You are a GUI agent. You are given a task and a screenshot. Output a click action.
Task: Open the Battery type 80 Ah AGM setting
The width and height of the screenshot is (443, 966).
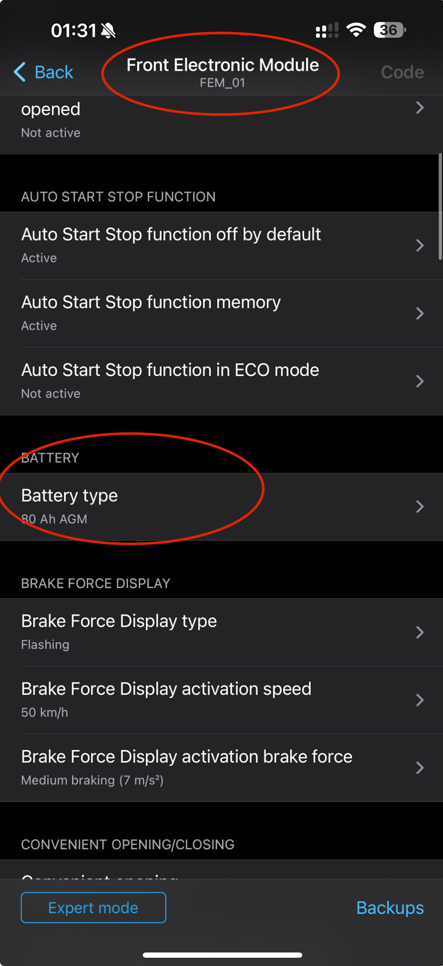[x=222, y=506]
